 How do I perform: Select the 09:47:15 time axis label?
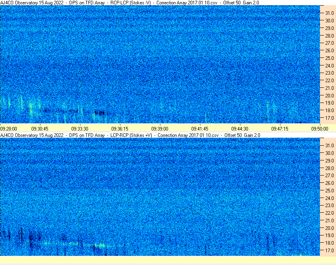point(280,129)
